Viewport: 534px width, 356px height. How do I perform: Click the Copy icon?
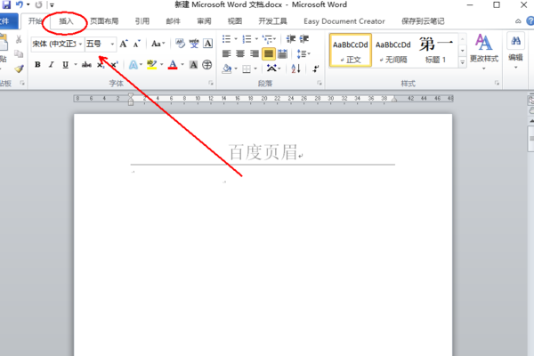point(19,53)
